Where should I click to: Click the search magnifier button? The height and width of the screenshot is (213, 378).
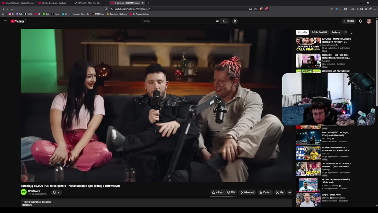225,21
